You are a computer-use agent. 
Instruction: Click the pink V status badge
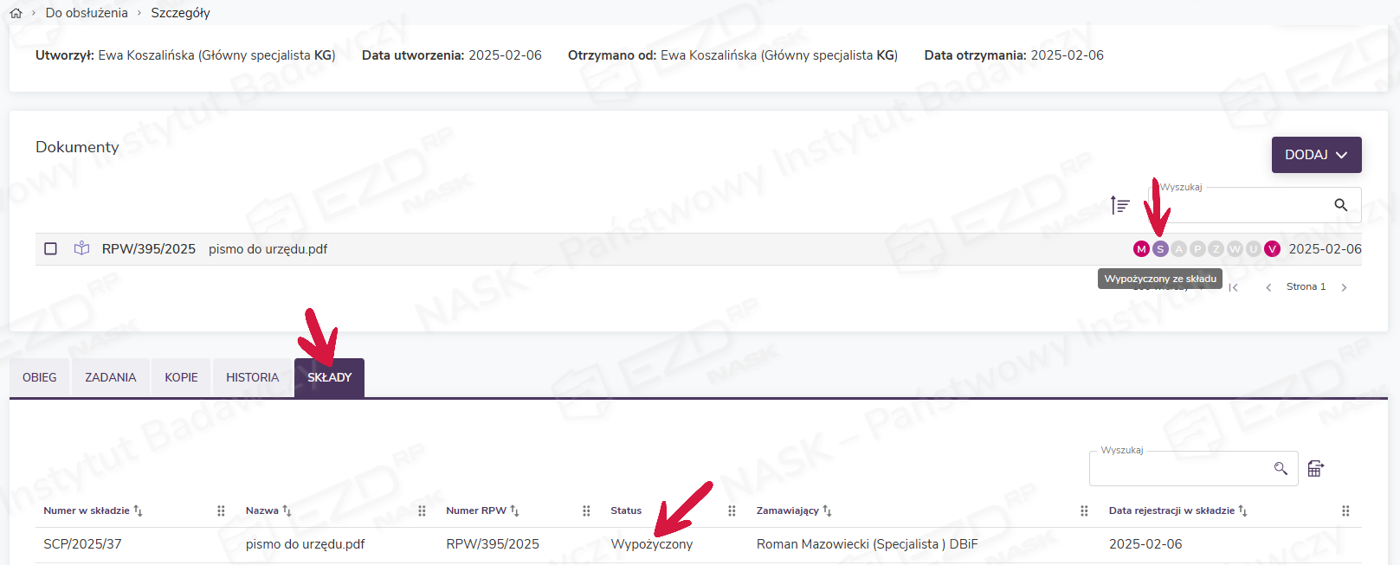point(1272,249)
